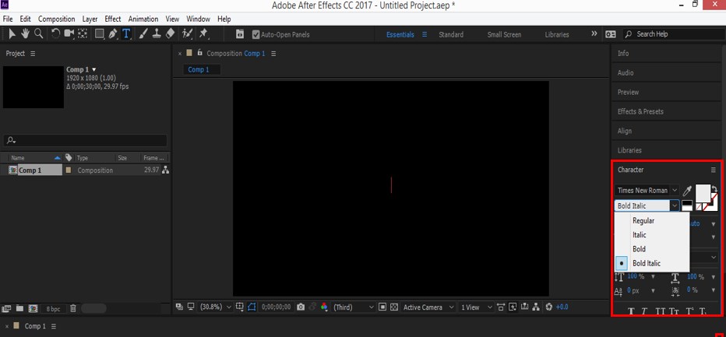Click the trash delete icon in Project panel
The height and width of the screenshot is (337, 726).
point(73,308)
